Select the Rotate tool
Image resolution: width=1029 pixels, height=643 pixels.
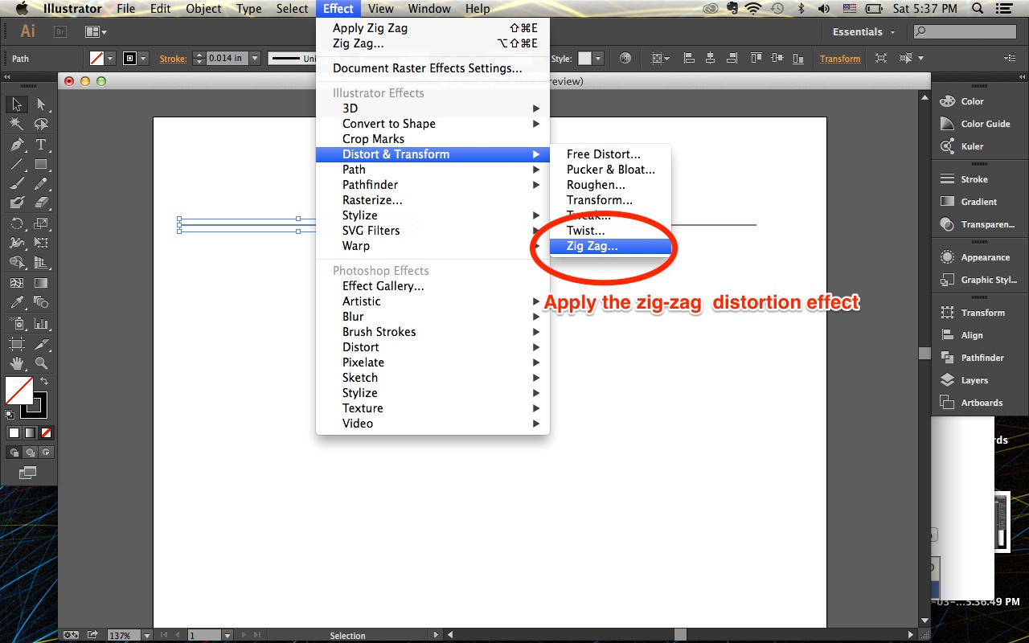click(16, 223)
